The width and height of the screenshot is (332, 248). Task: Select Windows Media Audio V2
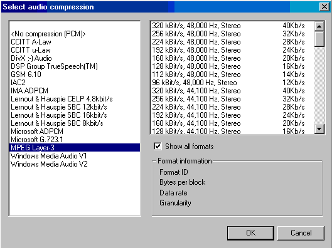point(75,164)
